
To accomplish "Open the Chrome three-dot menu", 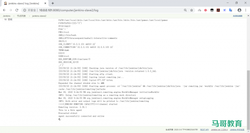I will click(246, 10).
